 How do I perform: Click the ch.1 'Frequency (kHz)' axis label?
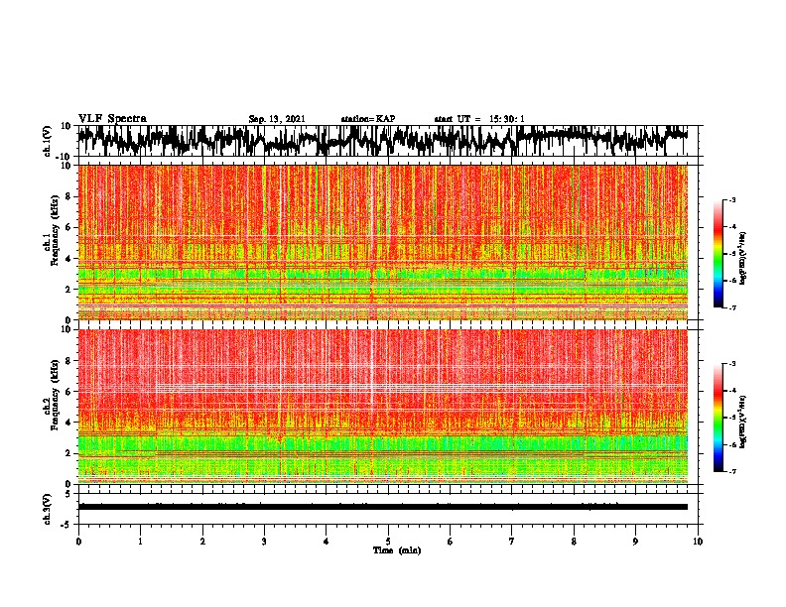[x=55, y=230]
